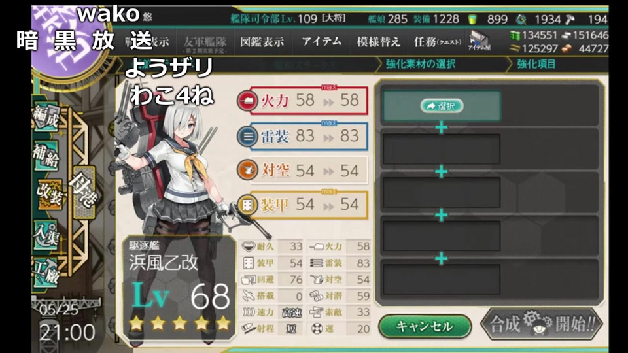
Task: Open the アイテム menu item
Action: 322,41
